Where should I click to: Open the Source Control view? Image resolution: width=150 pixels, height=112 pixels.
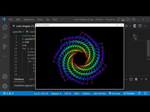(5, 46)
